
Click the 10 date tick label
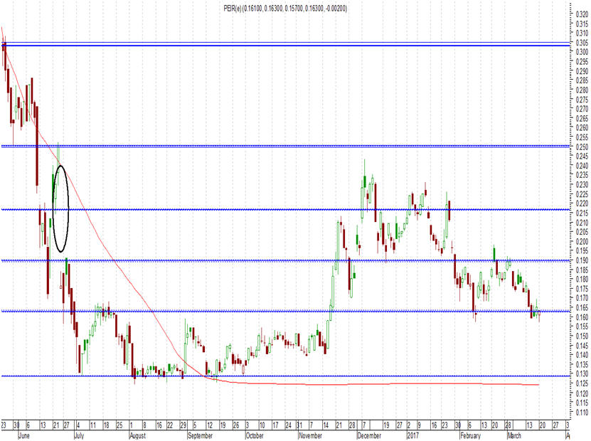[262, 425]
